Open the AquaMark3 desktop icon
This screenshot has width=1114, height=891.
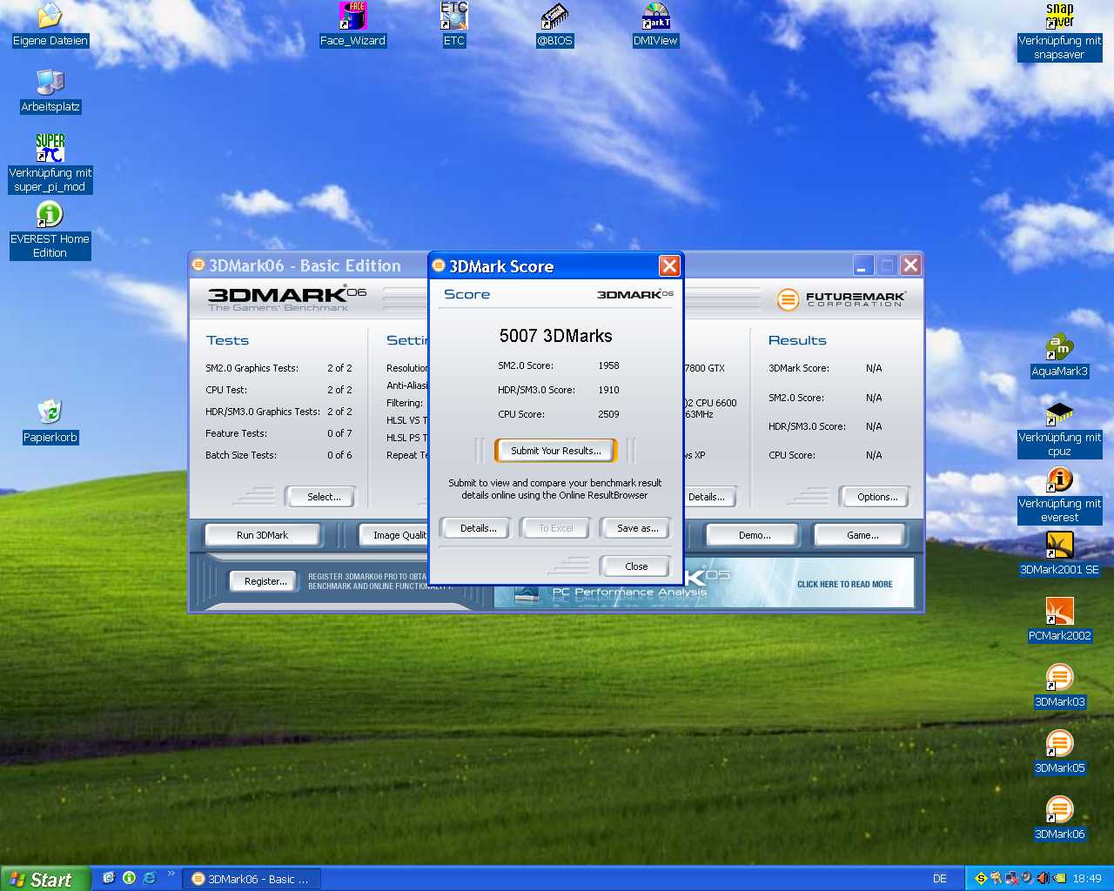tap(1059, 356)
